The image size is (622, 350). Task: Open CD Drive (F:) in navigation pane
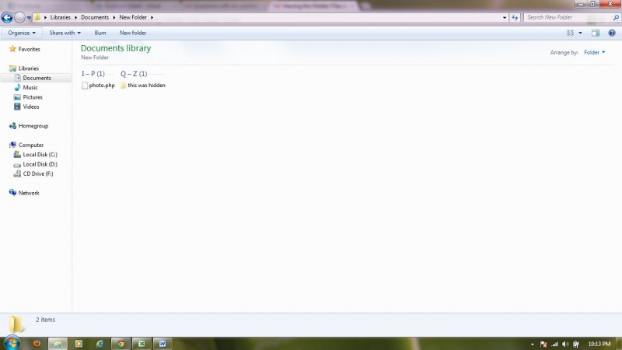(38, 173)
